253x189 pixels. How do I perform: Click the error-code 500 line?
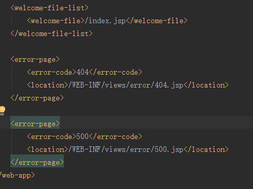85,136
